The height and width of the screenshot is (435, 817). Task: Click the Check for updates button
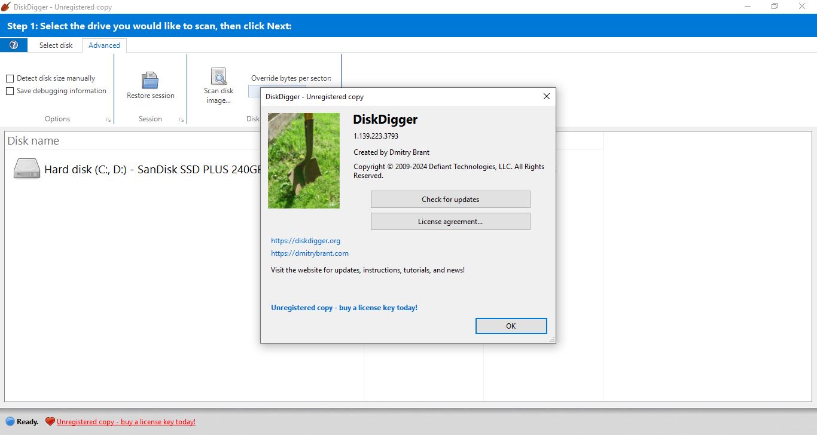[x=450, y=200]
